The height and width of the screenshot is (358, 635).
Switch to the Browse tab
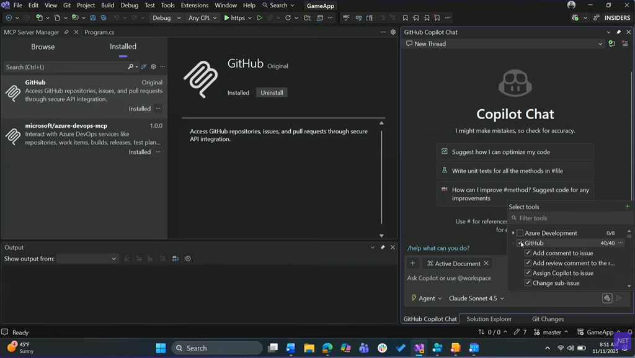43,47
